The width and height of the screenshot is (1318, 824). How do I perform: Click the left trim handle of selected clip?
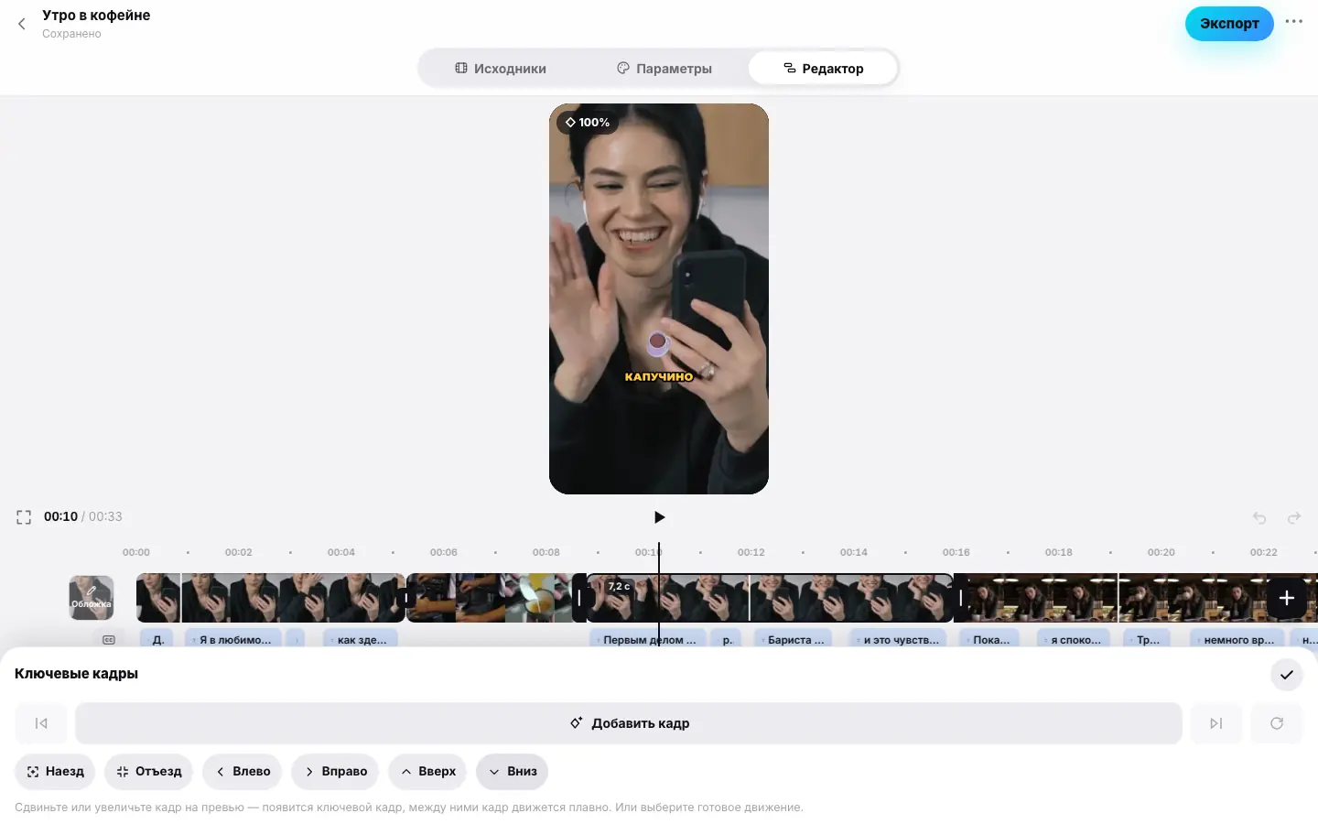click(x=579, y=598)
